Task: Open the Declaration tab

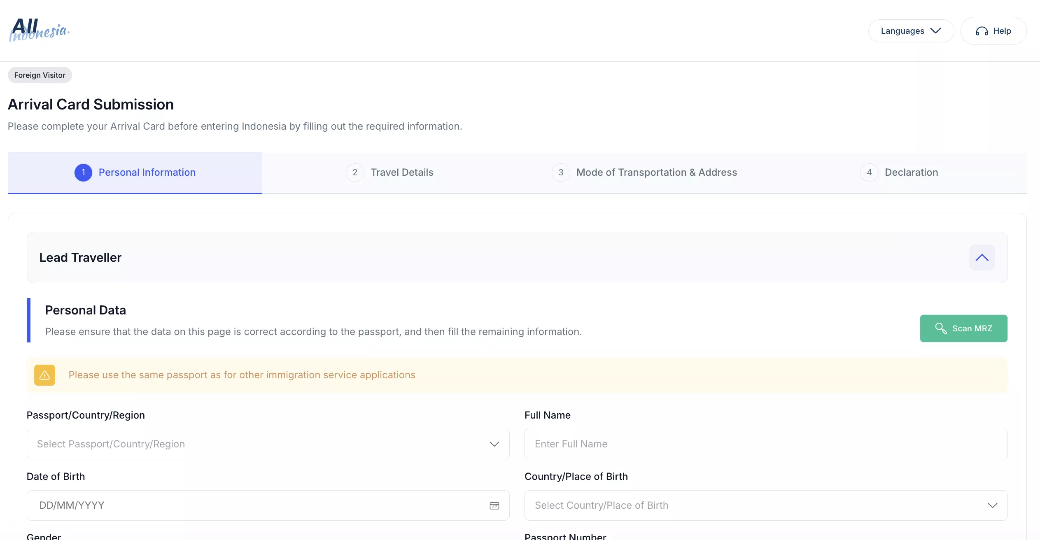Action: [911, 172]
